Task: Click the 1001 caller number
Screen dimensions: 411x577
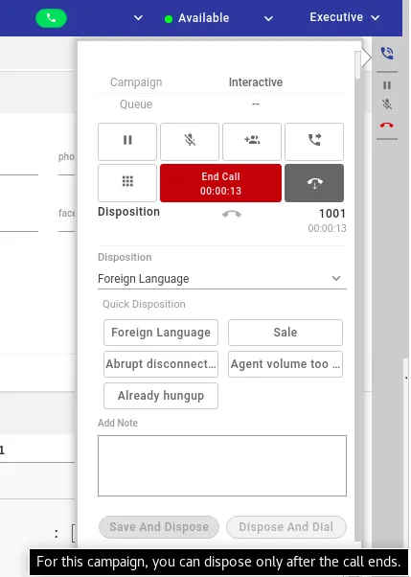Action: (x=332, y=214)
